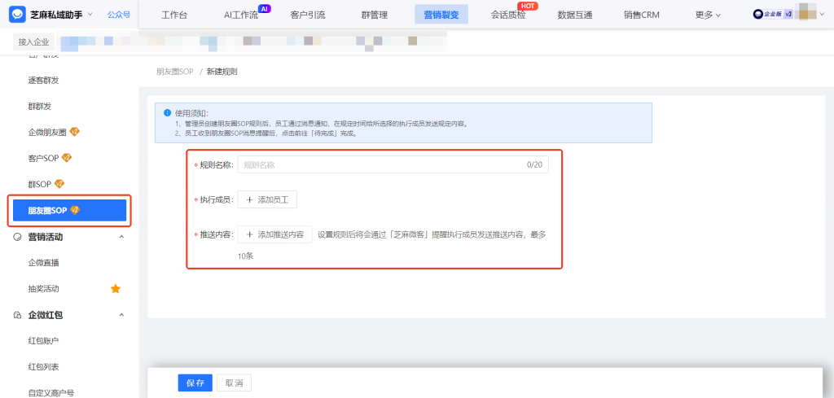Focus the 规则名称 input field
834x398 pixels.
click(393, 164)
